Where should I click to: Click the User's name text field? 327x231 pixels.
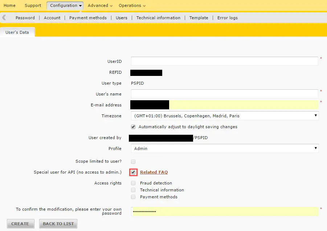[x=224, y=94]
